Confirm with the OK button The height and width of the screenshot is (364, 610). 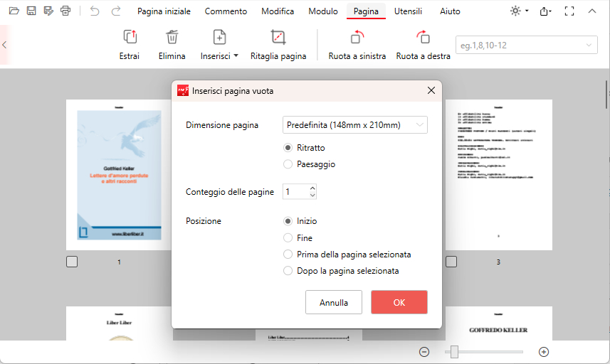399,302
